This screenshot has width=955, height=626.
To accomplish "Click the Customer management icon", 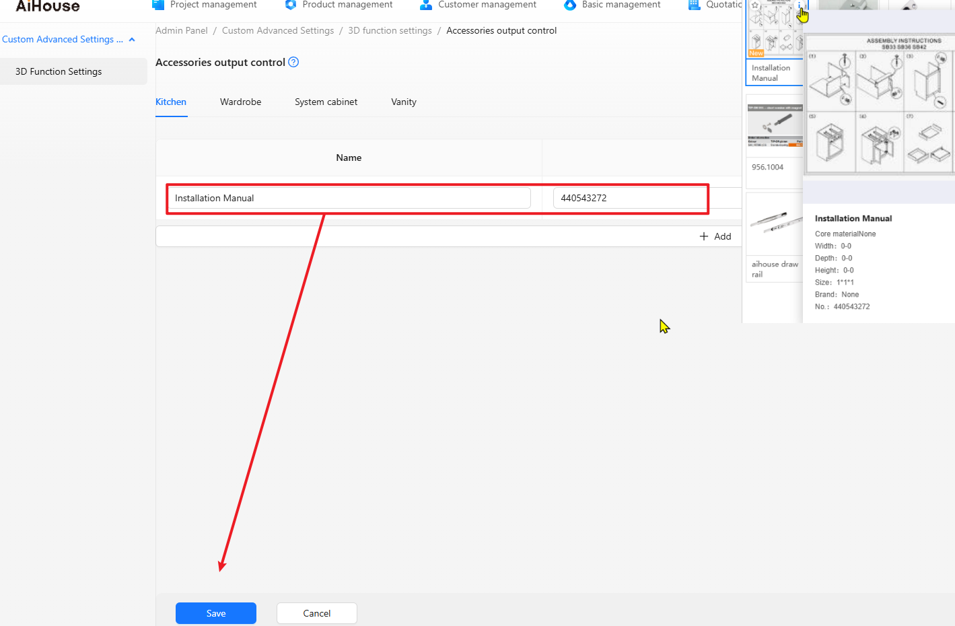I will coord(426,5).
